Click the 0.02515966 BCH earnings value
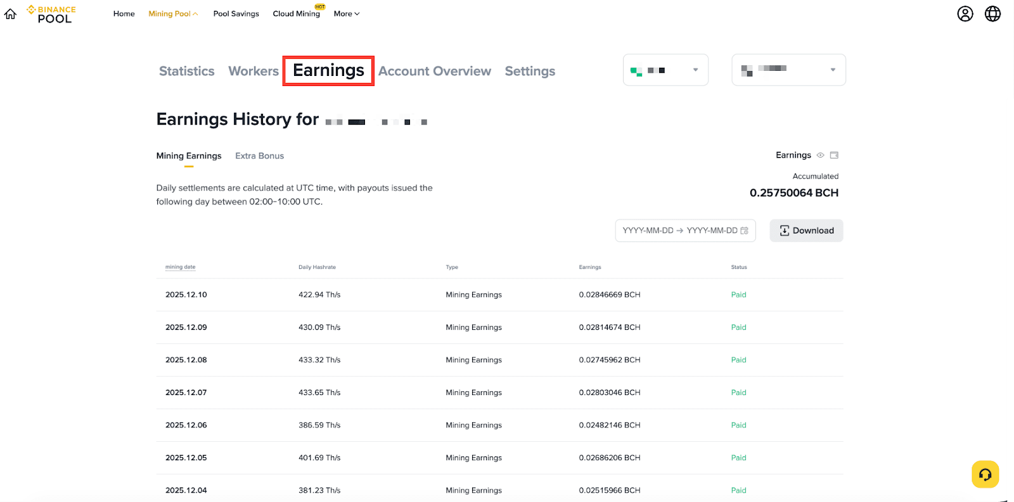The width and height of the screenshot is (1014, 502). pyautogui.click(x=610, y=491)
